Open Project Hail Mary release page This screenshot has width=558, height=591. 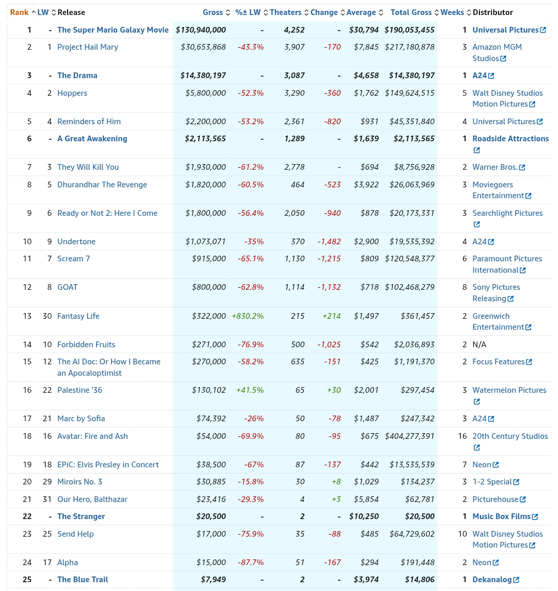pos(88,47)
